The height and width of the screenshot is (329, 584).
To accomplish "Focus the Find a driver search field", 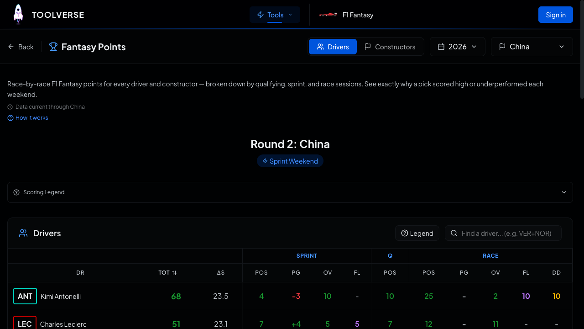I will point(503,233).
